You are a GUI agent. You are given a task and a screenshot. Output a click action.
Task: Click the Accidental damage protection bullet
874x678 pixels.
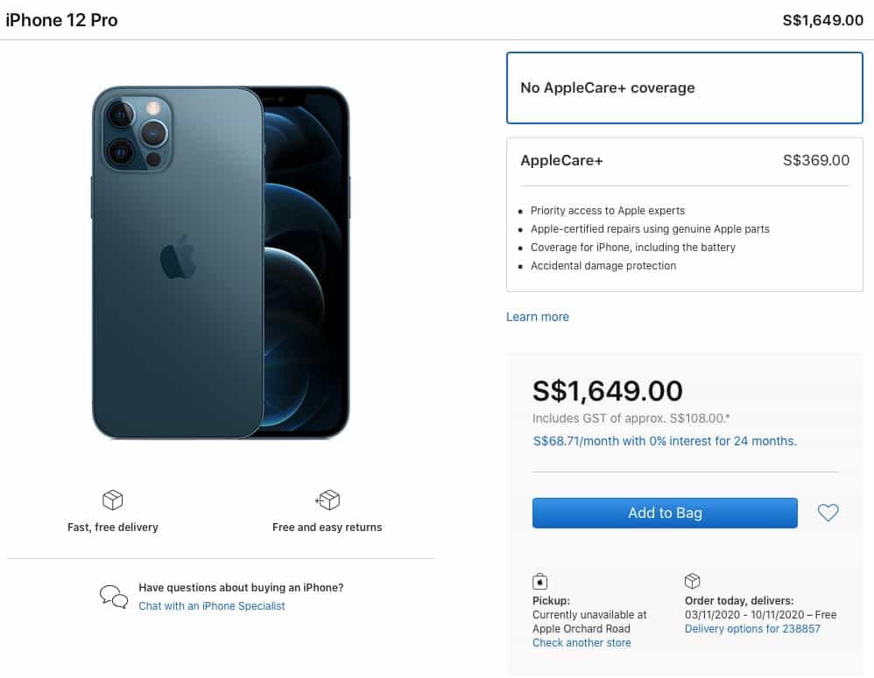coord(603,266)
